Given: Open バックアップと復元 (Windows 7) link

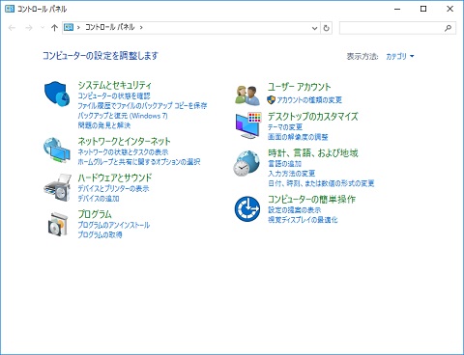Looking at the screenshot, I should click(x=123, y=116).
